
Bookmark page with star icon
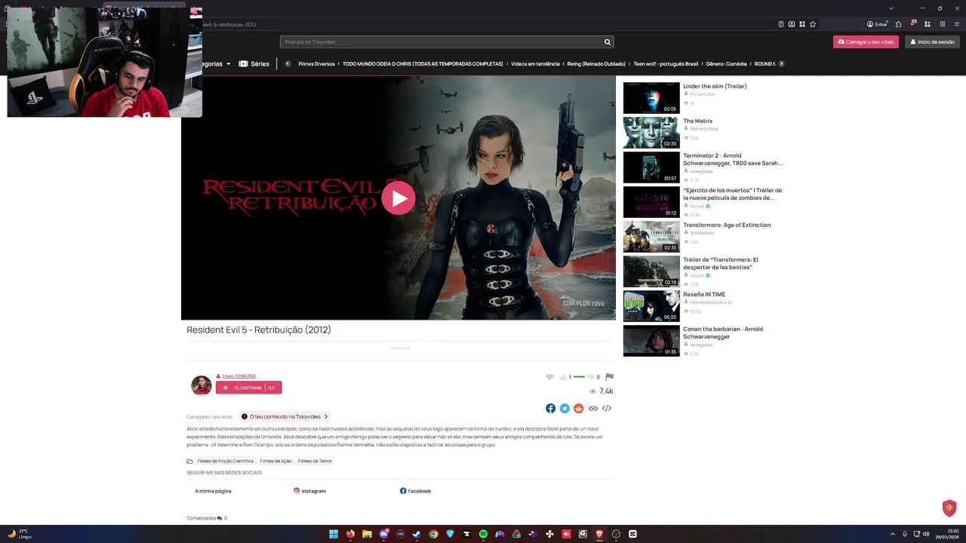(813, 24)
